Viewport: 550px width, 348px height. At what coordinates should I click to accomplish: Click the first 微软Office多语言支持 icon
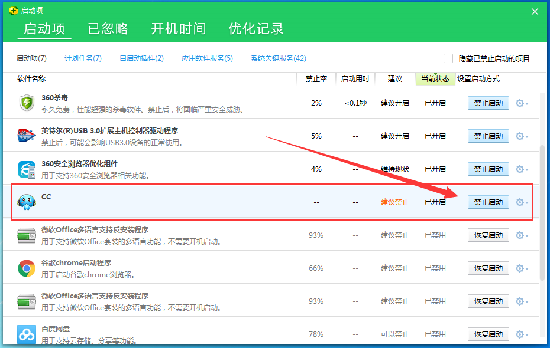click(x=27, y=235)
